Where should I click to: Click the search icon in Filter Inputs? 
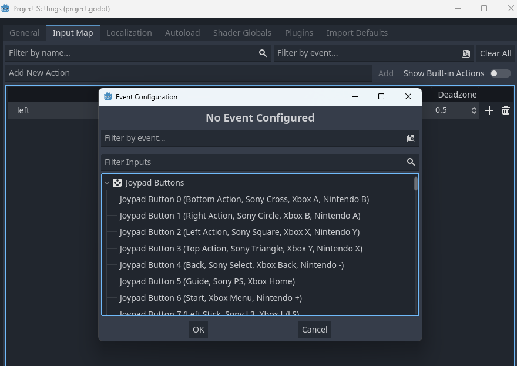tap(411, 162)
